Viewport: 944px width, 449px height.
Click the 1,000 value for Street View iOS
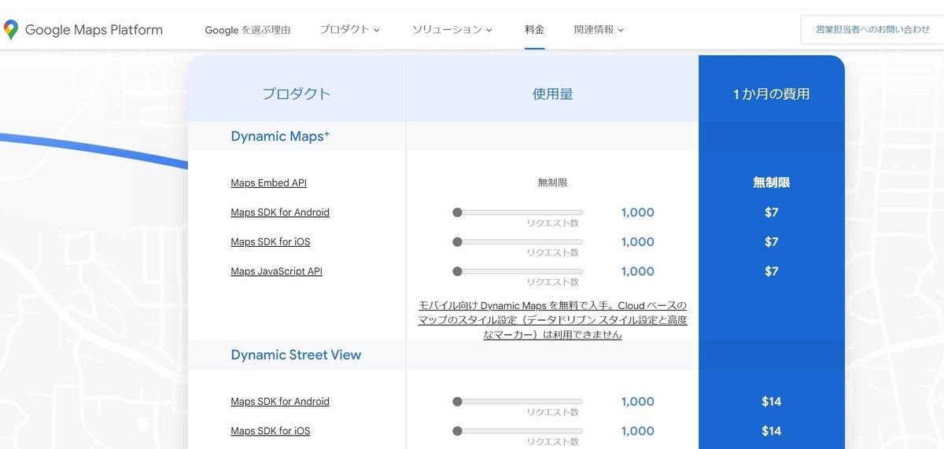637,431
